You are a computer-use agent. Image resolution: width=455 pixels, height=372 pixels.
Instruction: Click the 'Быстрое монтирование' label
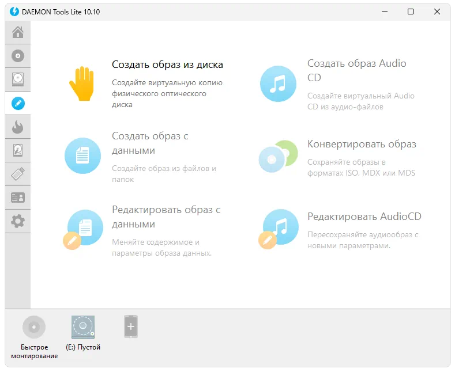pyautogui.click(x=34, y=351)
